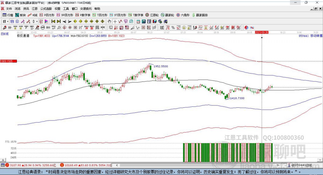Viewport: 323px width, 175px height.
Task: Open the 日 period dropdown
Action: pos(5,21)
